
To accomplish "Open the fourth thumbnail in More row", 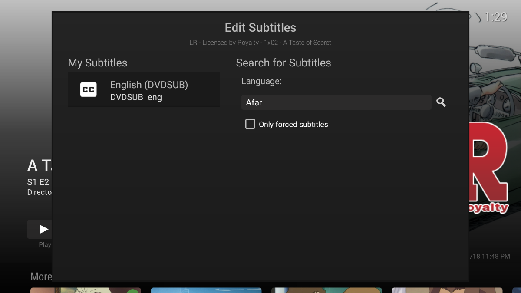I will click(x=447, y=290).
